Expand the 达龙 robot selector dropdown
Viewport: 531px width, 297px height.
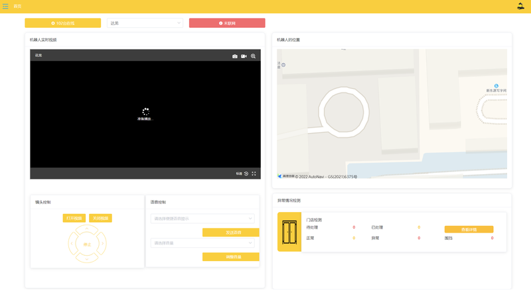pos(145,23)
